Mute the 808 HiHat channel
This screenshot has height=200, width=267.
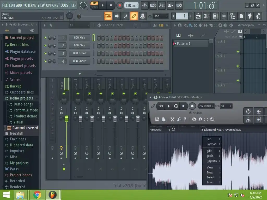pyautogui.click(x=45, y=53)
